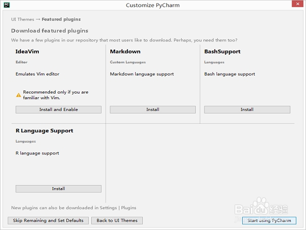
Task: Click the Languages label under R Language Support
Action: (x=26, y=142)
